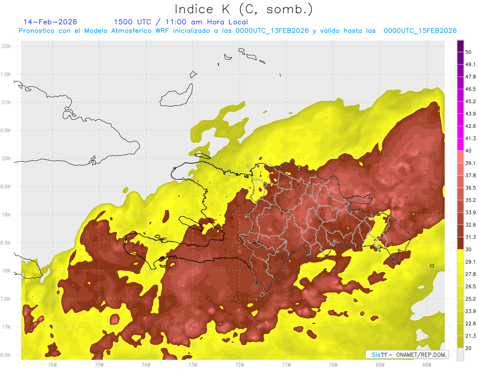Click the gray swatch below 20 on colorbar

tap(460, 354)
